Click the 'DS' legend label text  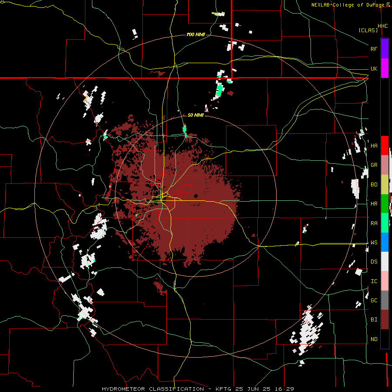(x=374, y=262)
